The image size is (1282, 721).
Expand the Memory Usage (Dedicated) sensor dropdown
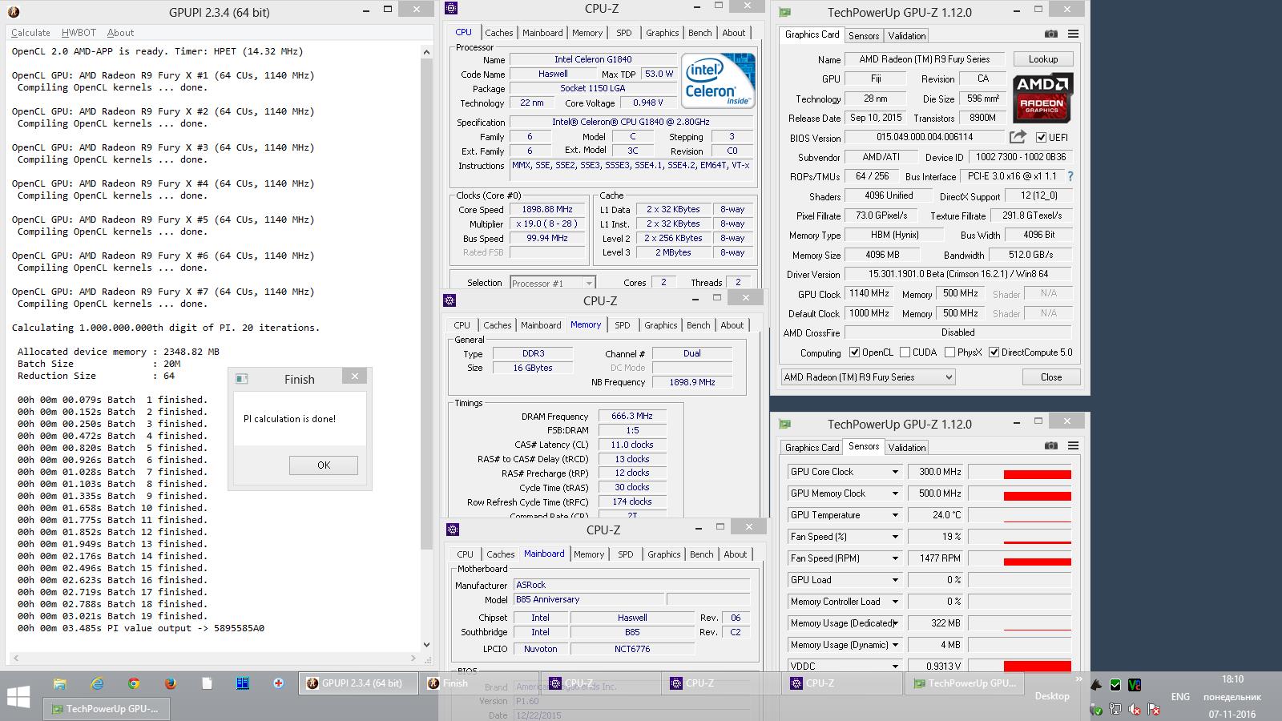coord(895,623)
